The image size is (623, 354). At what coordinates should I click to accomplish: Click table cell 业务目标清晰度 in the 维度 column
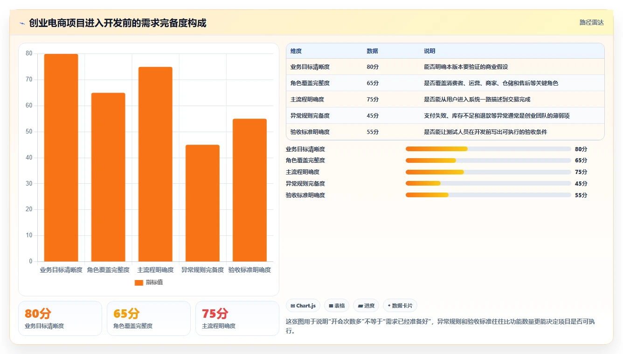pos(310,67)
